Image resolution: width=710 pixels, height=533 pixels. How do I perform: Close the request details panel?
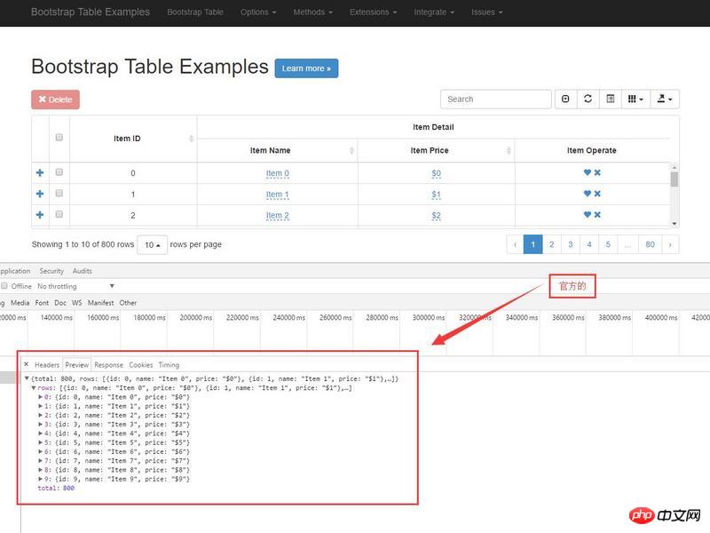click(27, 364)
